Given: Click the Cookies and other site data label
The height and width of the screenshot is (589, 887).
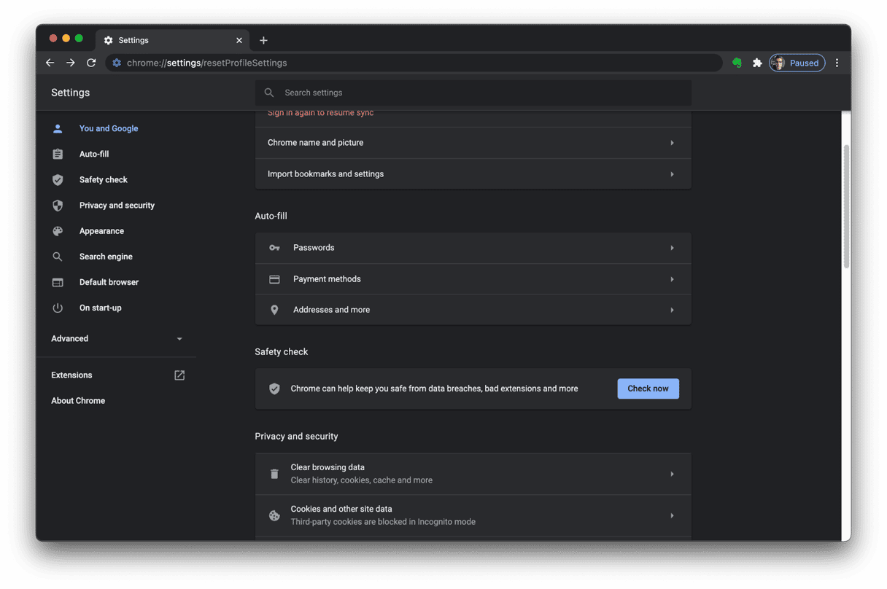Looking at the screenshot, I should point(341,509).
